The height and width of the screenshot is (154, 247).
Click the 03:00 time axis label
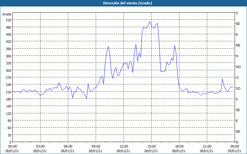(40, 147)
